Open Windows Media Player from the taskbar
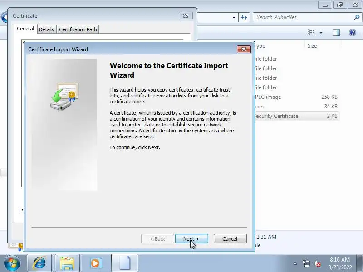Image resolution: width=363 pixels, height=272 pixels. point(95,263)
